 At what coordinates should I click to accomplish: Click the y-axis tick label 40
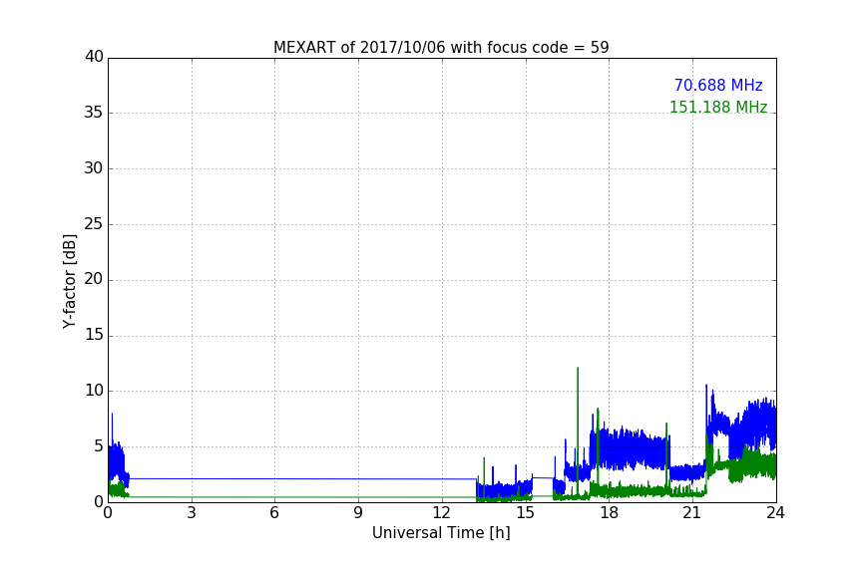click(x=94, y=57)
